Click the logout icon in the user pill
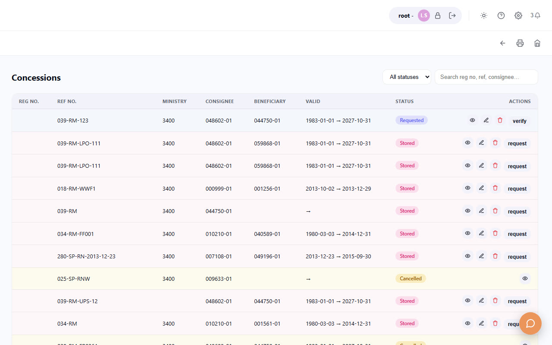The height and width of the screenshot is (345, 552). coord(452,16)
